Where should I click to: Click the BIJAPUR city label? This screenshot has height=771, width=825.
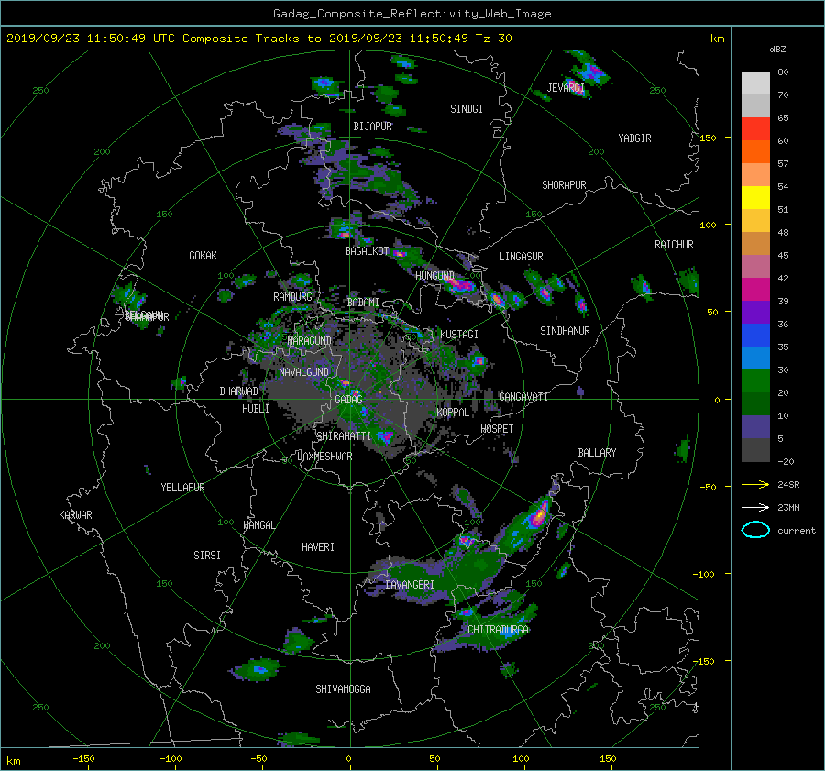coord(372,127)
